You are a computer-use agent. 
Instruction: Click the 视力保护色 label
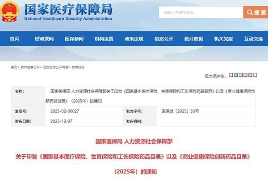pyautogui.click(x=215, y=76)
